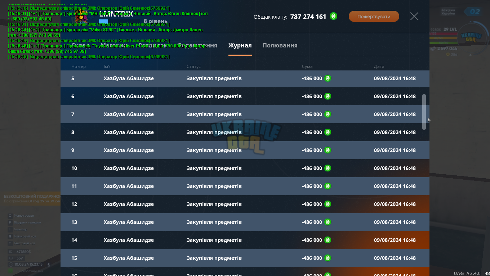Click the hryvnia icon in row 5
The image size is (490, 276).
tap(328, 78)
